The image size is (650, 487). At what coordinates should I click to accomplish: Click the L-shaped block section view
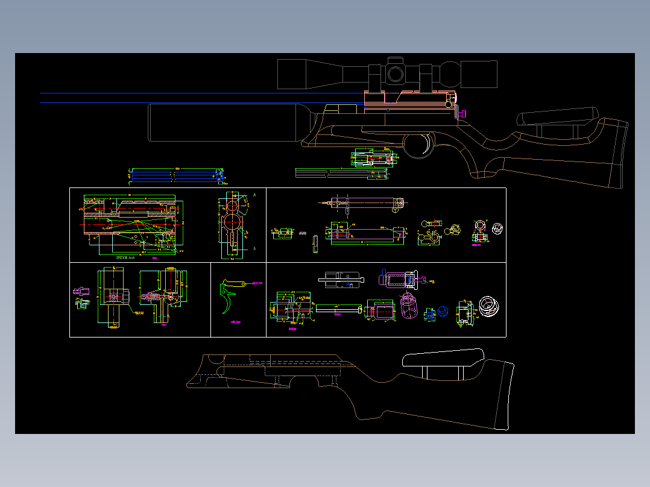164,295
